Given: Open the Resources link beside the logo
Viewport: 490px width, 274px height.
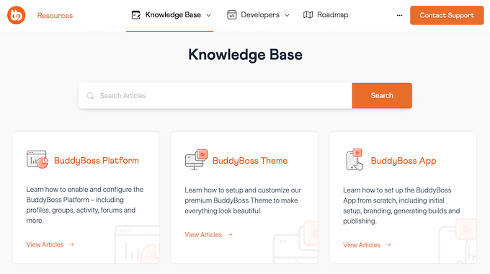Looking at the screenshot, I should (55, 16).
